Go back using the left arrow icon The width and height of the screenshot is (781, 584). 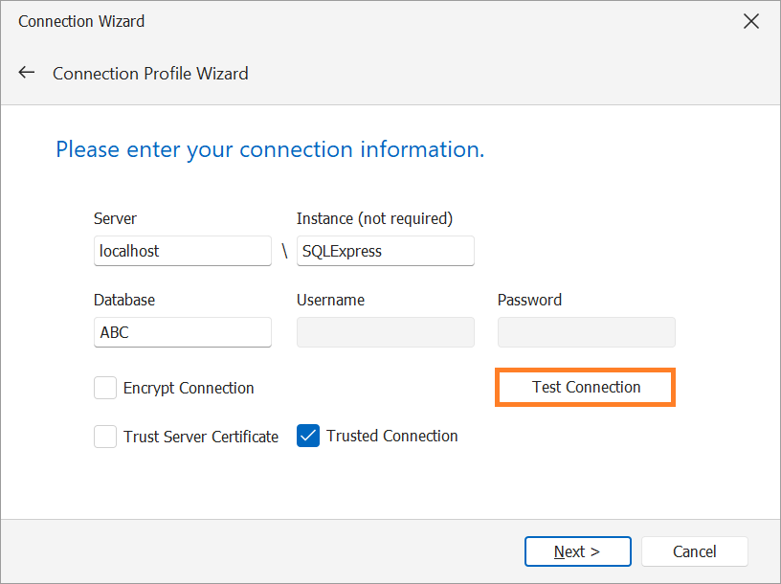click(x=27, y=73)
